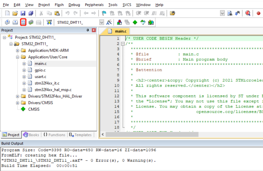Screen dimensions: 263x171
Task: Select Project panel tab
Action: [11, 135]
